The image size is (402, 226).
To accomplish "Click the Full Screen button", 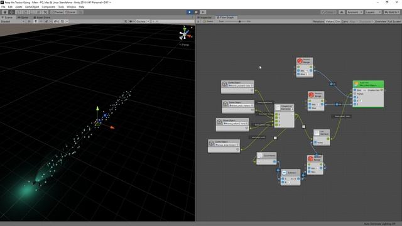I will point(394,21).
